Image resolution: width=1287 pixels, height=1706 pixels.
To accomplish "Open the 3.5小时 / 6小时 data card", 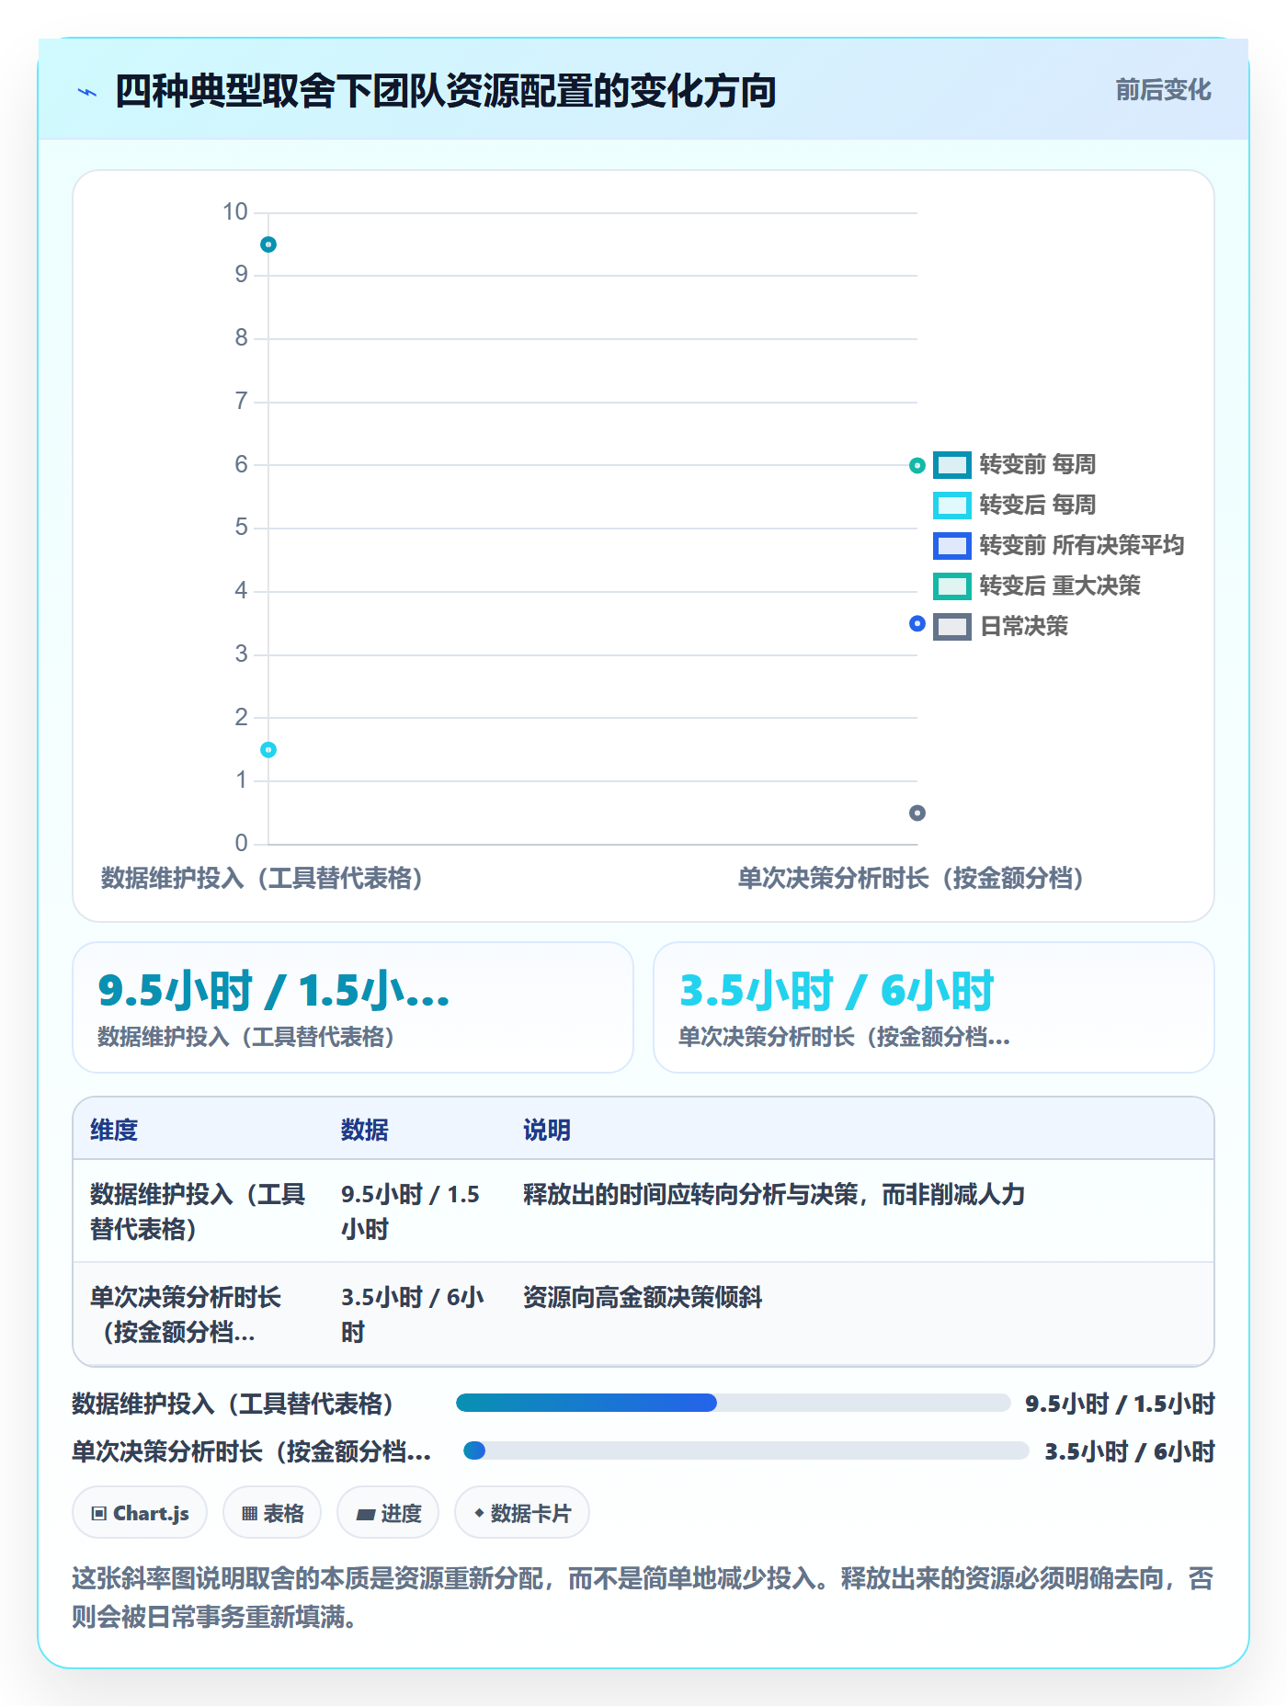I will pyautogui.click(x=934, y=1007).
